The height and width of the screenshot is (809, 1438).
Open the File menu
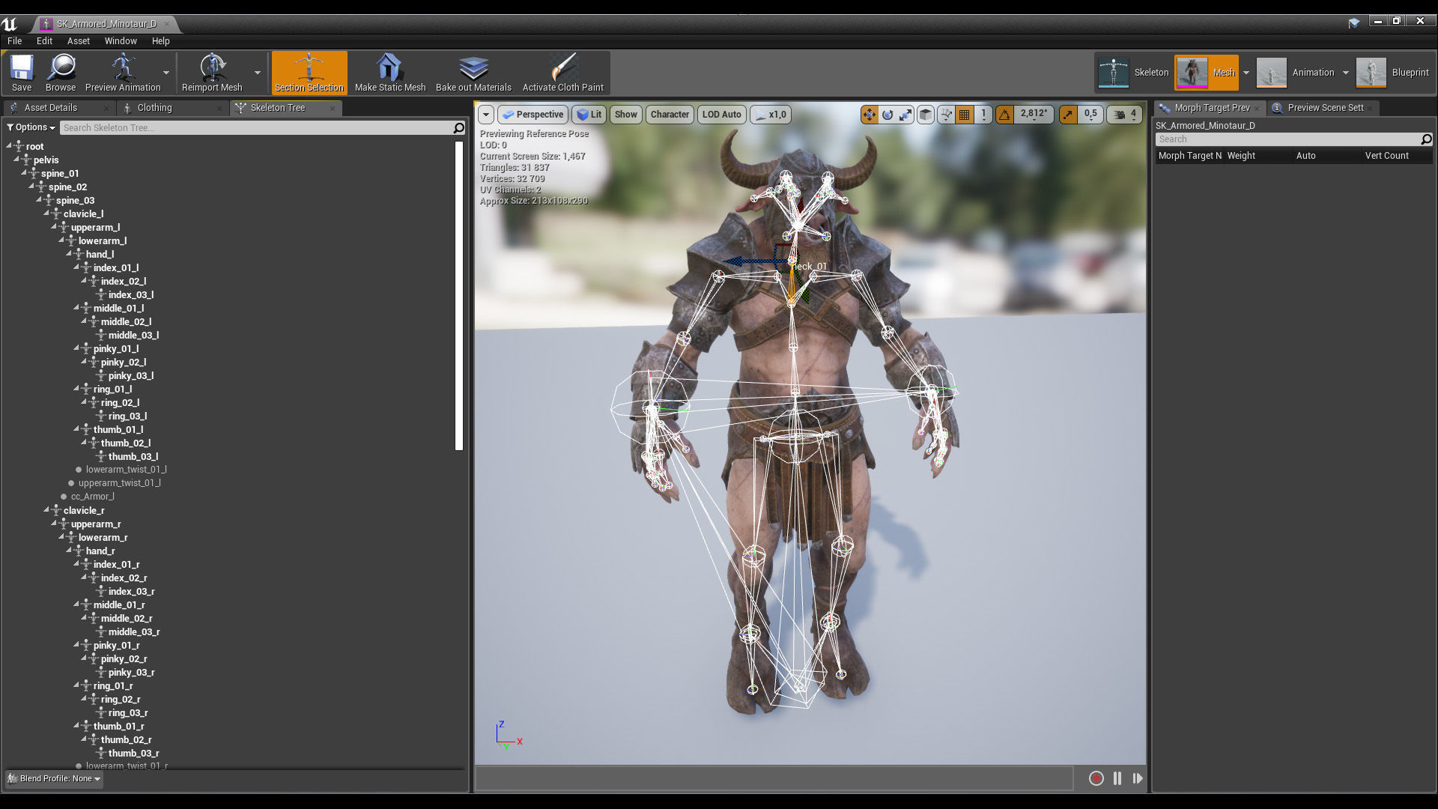pyautogui.click(x=14, y=41)
